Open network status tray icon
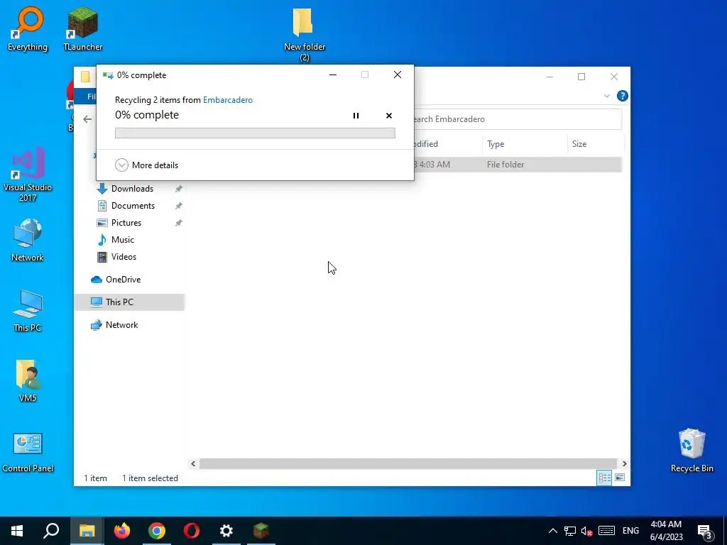Viewport: 727px width, 545px height. click(570, 531)
